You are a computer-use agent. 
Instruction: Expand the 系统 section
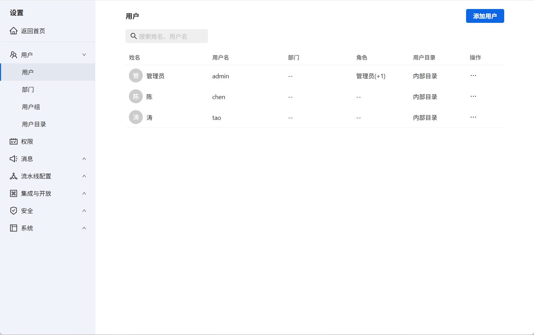(84, 228)
